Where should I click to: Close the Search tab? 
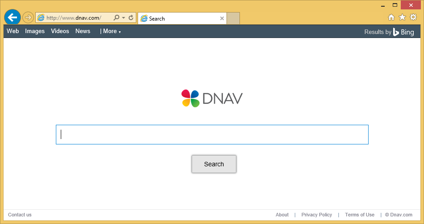tap(222, 18)
